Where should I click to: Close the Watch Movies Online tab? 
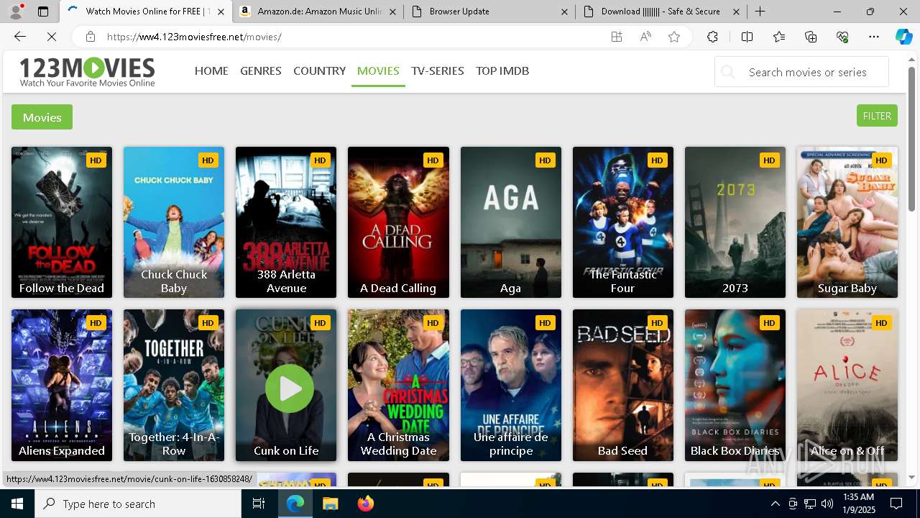[x=221, y=12]
